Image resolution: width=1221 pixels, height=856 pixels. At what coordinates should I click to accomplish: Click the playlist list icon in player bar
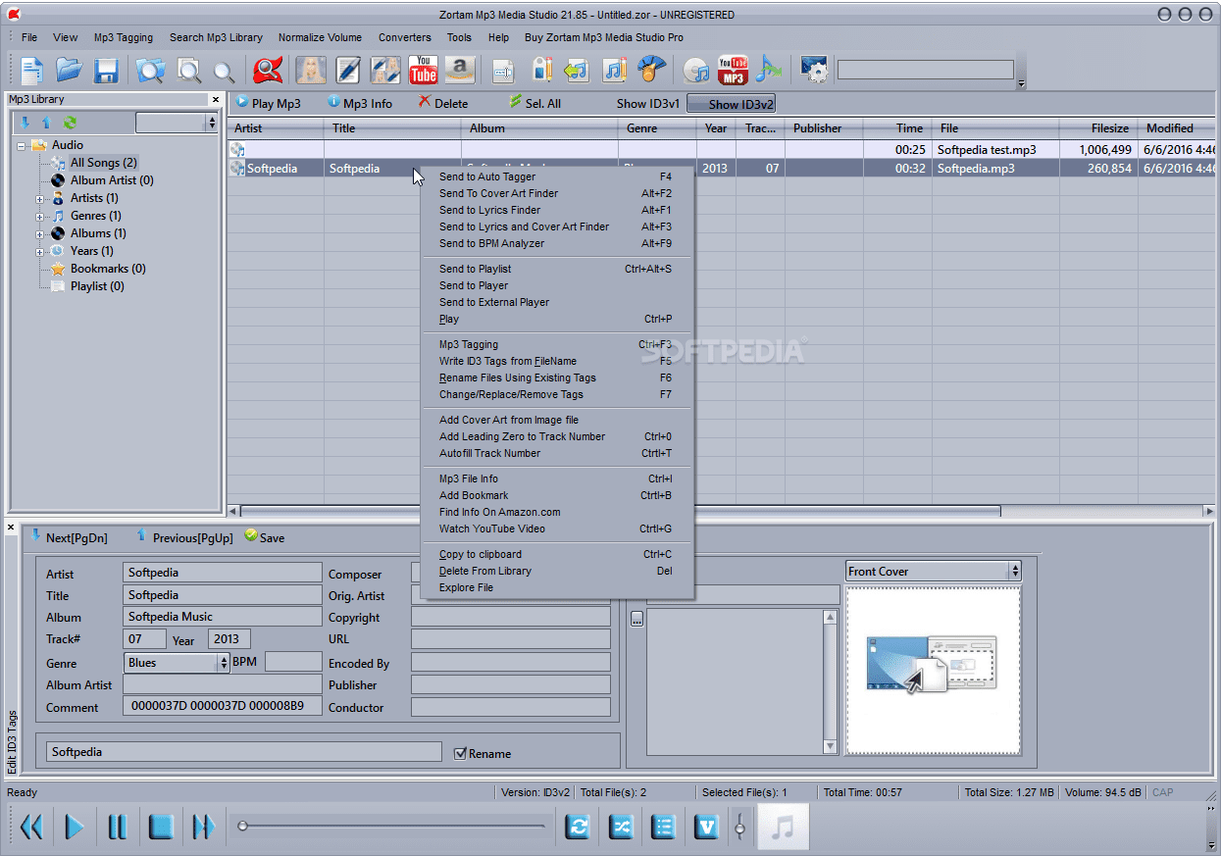(x=664, y=827)
